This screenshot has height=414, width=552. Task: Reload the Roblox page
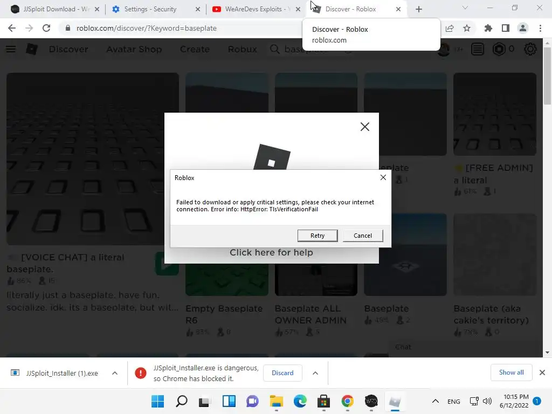(x=46, y=28)
